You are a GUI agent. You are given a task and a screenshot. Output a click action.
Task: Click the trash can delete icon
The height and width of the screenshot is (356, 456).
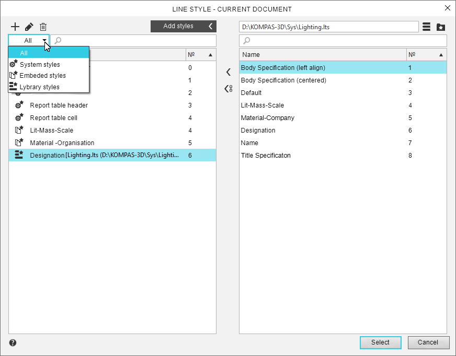point(43,27)
